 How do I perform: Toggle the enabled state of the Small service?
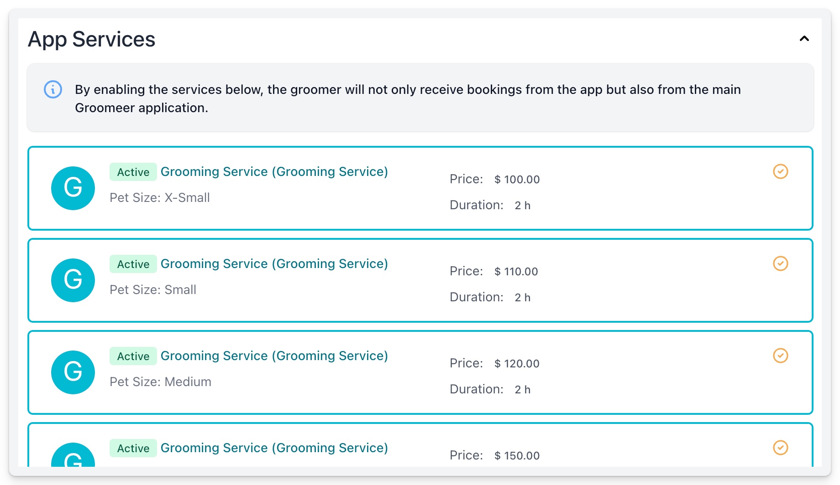tap(781, 263)
